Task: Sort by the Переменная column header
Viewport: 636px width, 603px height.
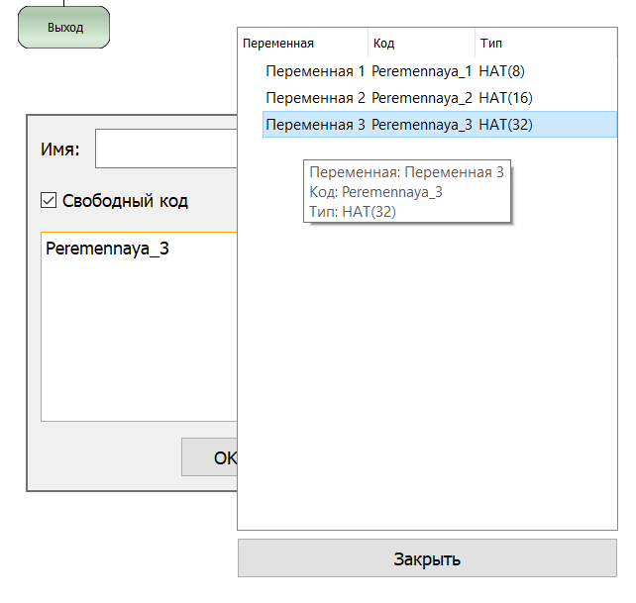Action: [278, 44]
